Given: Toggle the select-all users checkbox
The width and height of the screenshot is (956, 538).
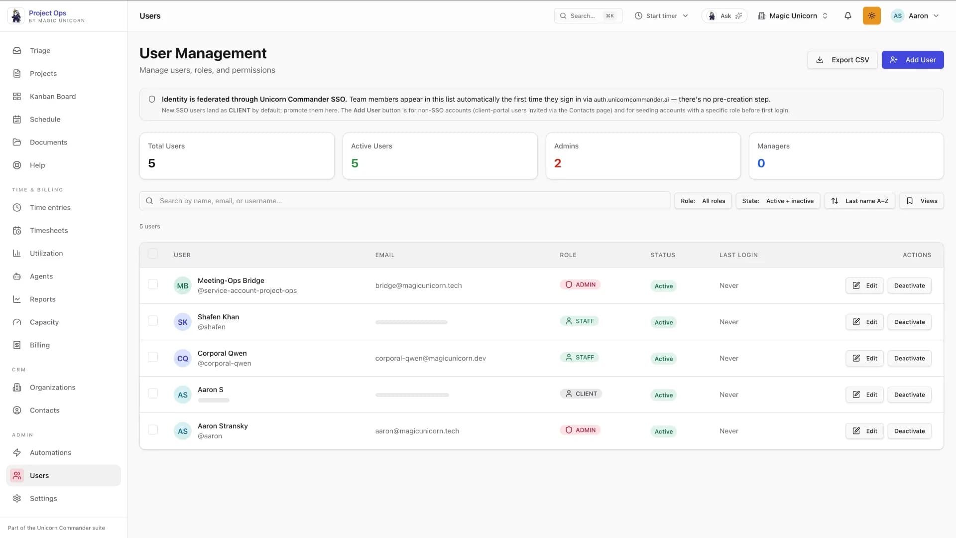Looking at the screenshot, I should (153, 254).
